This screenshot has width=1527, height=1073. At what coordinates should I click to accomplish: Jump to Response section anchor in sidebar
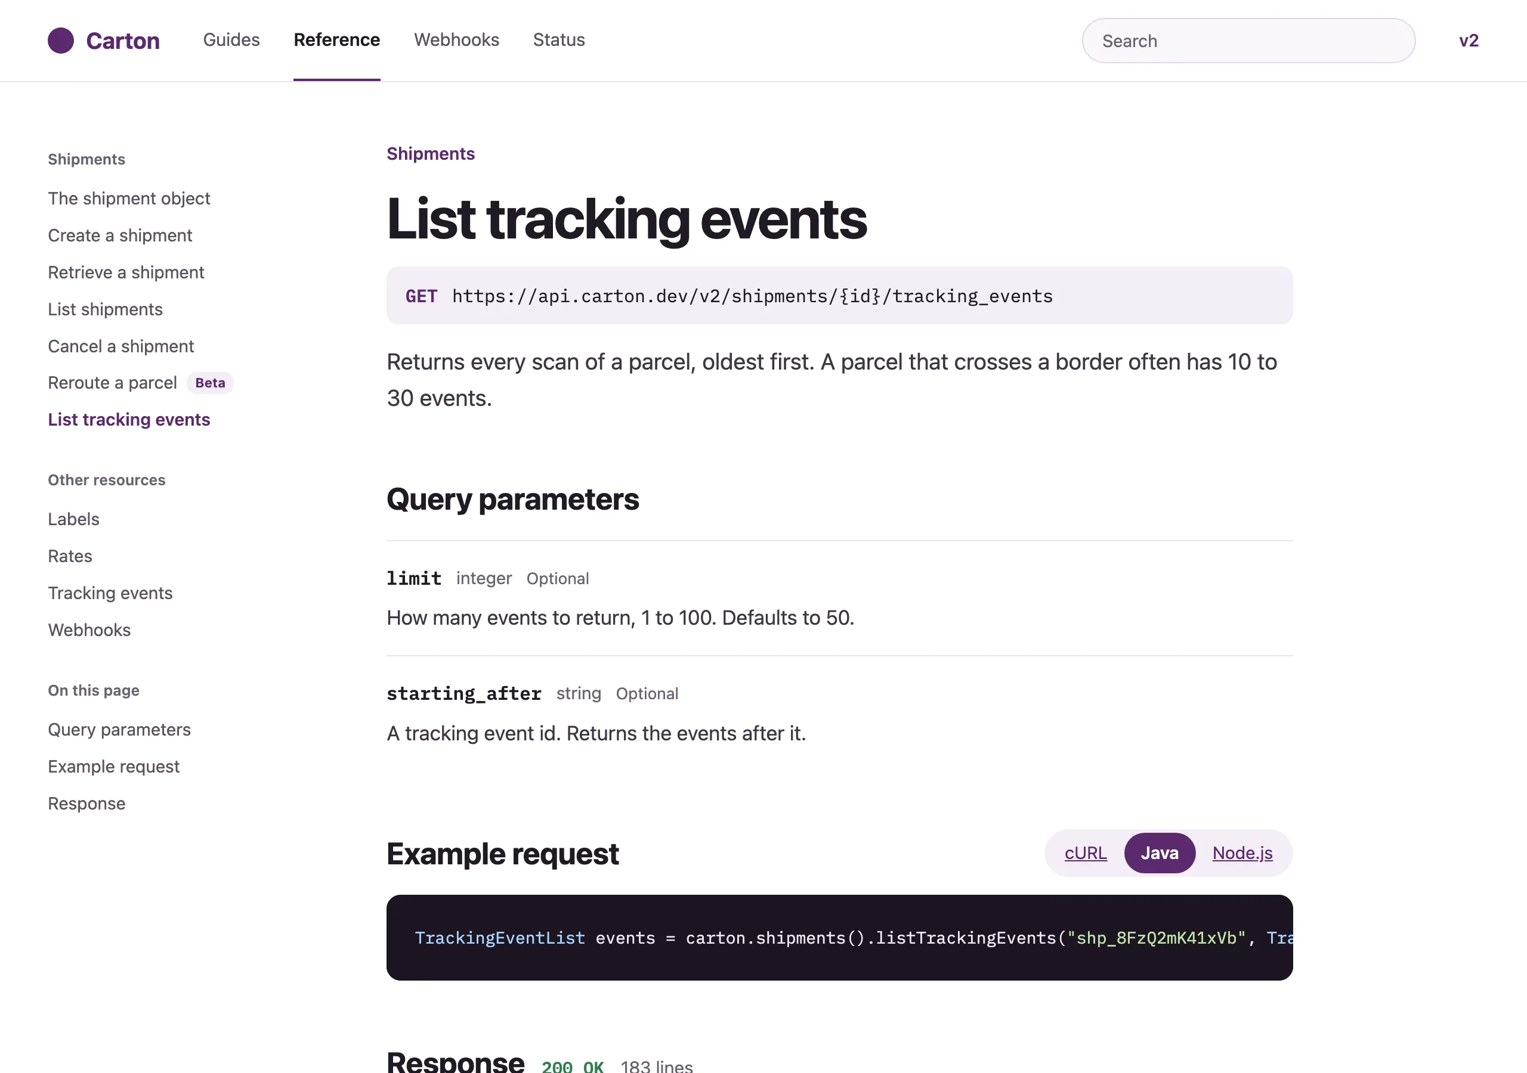(x=86, y=804)
